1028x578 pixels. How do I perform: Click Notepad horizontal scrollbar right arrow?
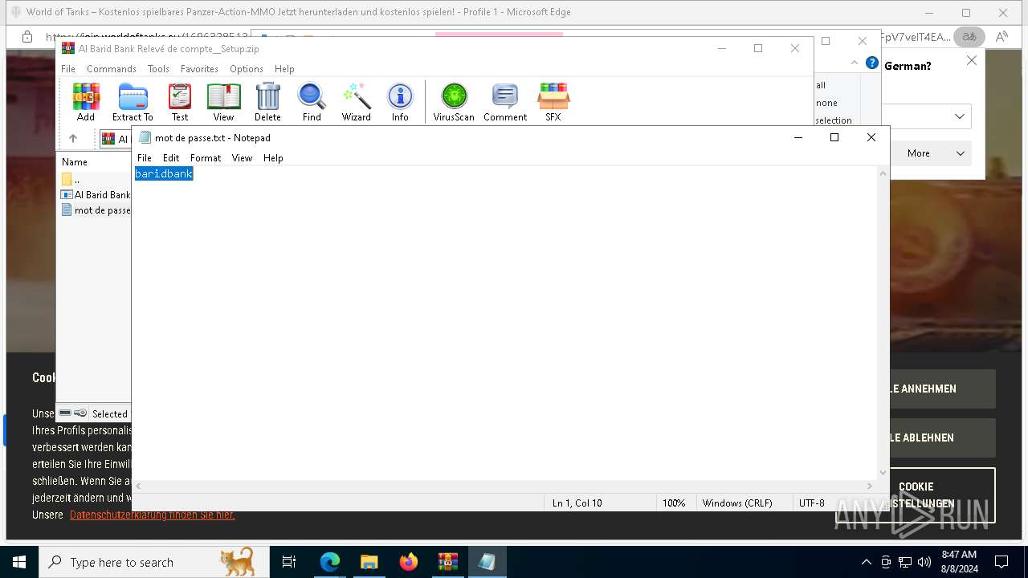870,486
